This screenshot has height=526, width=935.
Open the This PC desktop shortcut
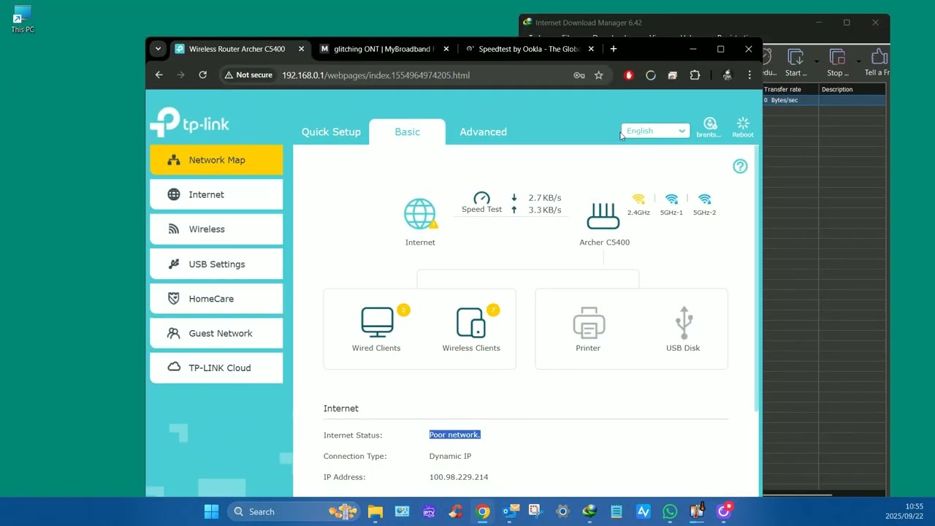click(23, 20)
